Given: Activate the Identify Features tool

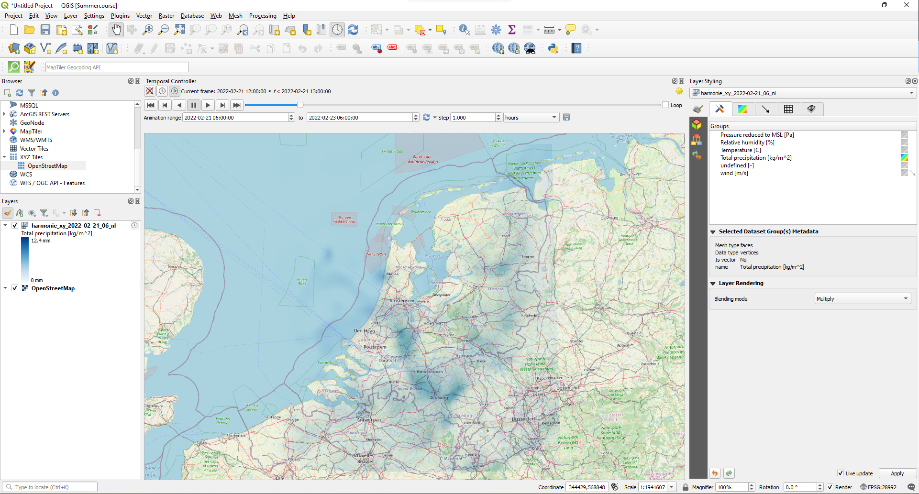Looking at the screenshot, I should [464, 30].
